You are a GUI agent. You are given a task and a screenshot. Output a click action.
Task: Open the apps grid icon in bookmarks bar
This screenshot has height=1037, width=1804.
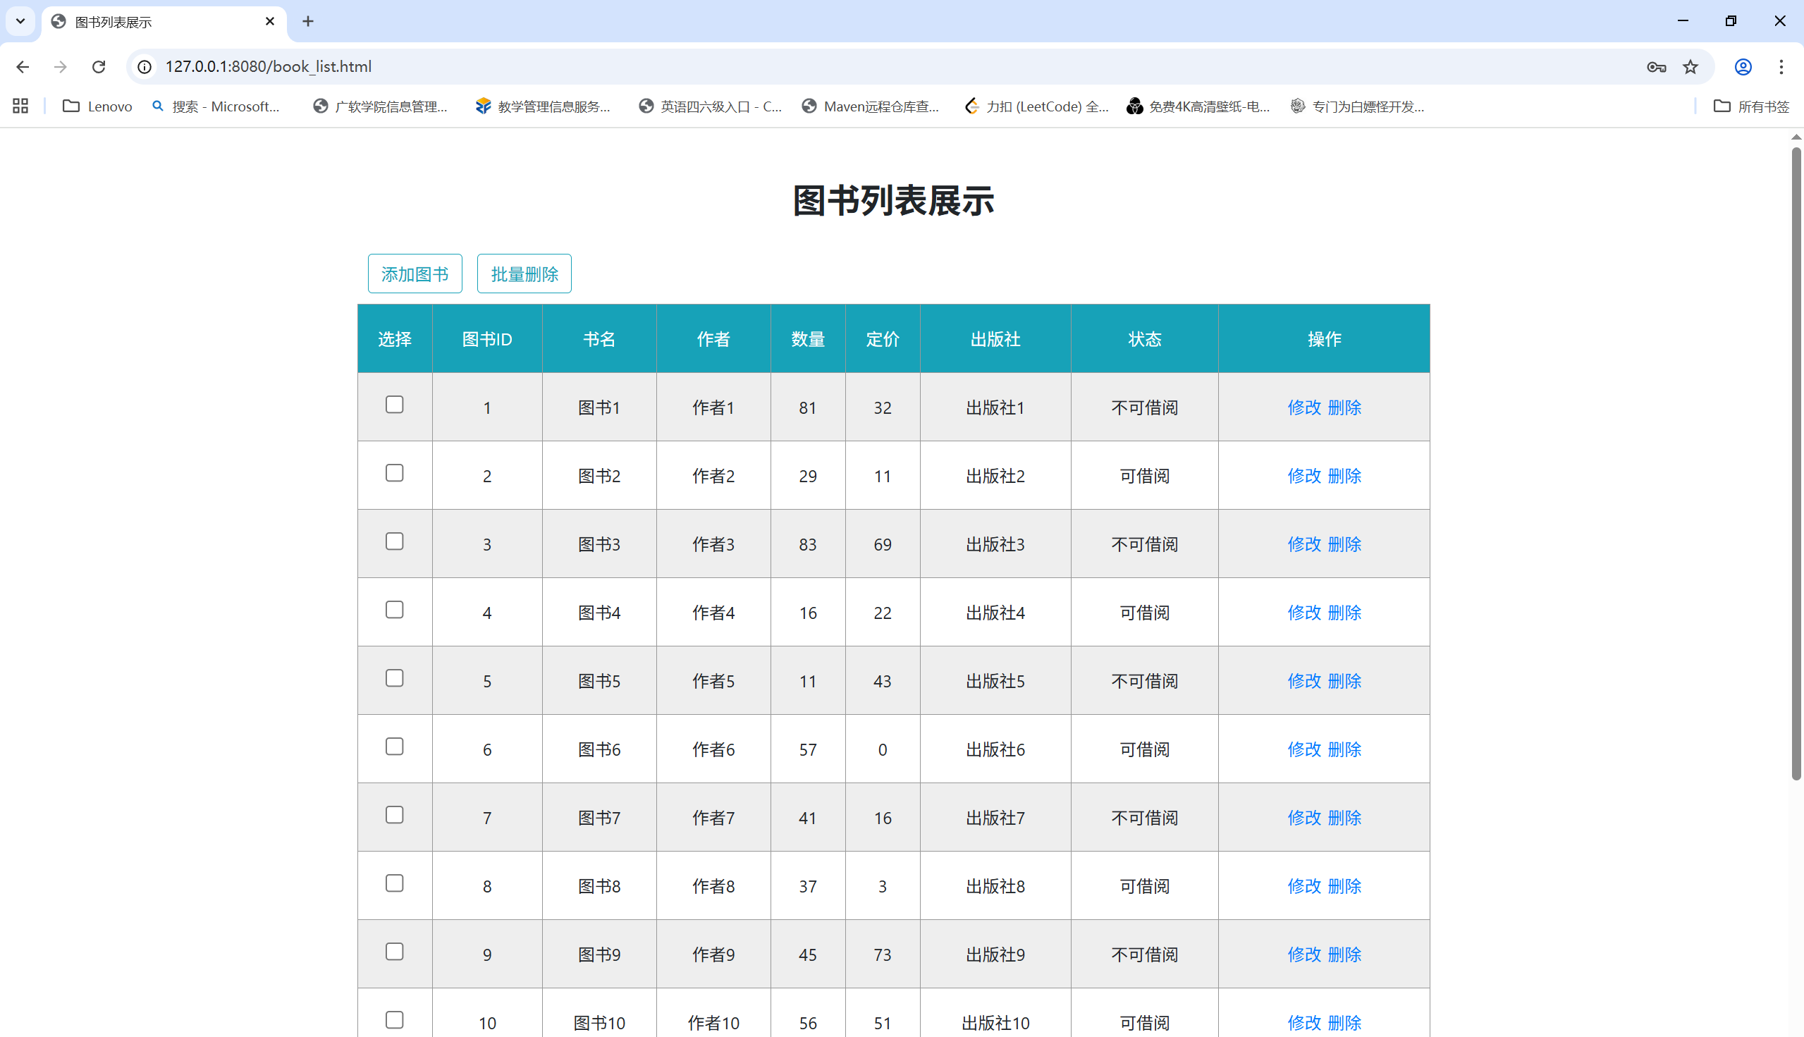click(20, 106)
